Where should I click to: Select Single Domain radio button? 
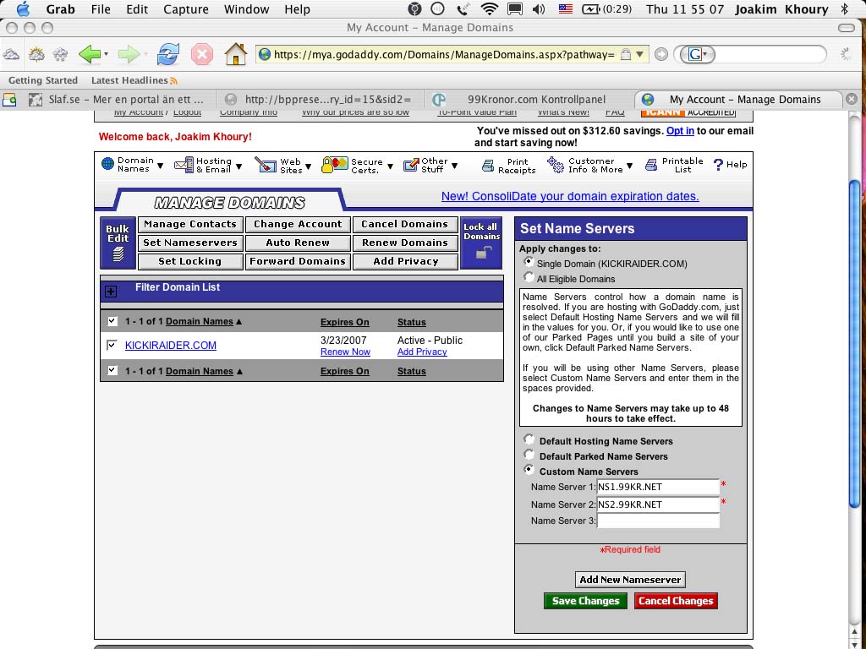(529, 262)
